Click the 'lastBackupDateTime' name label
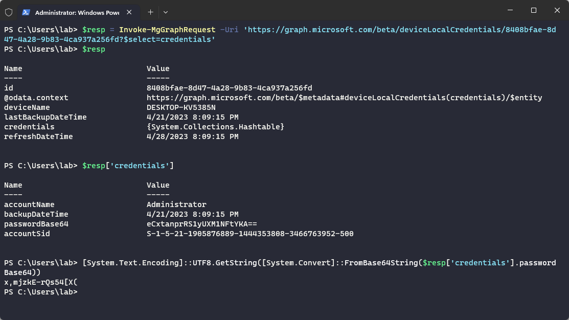 [x=45, y=117]
